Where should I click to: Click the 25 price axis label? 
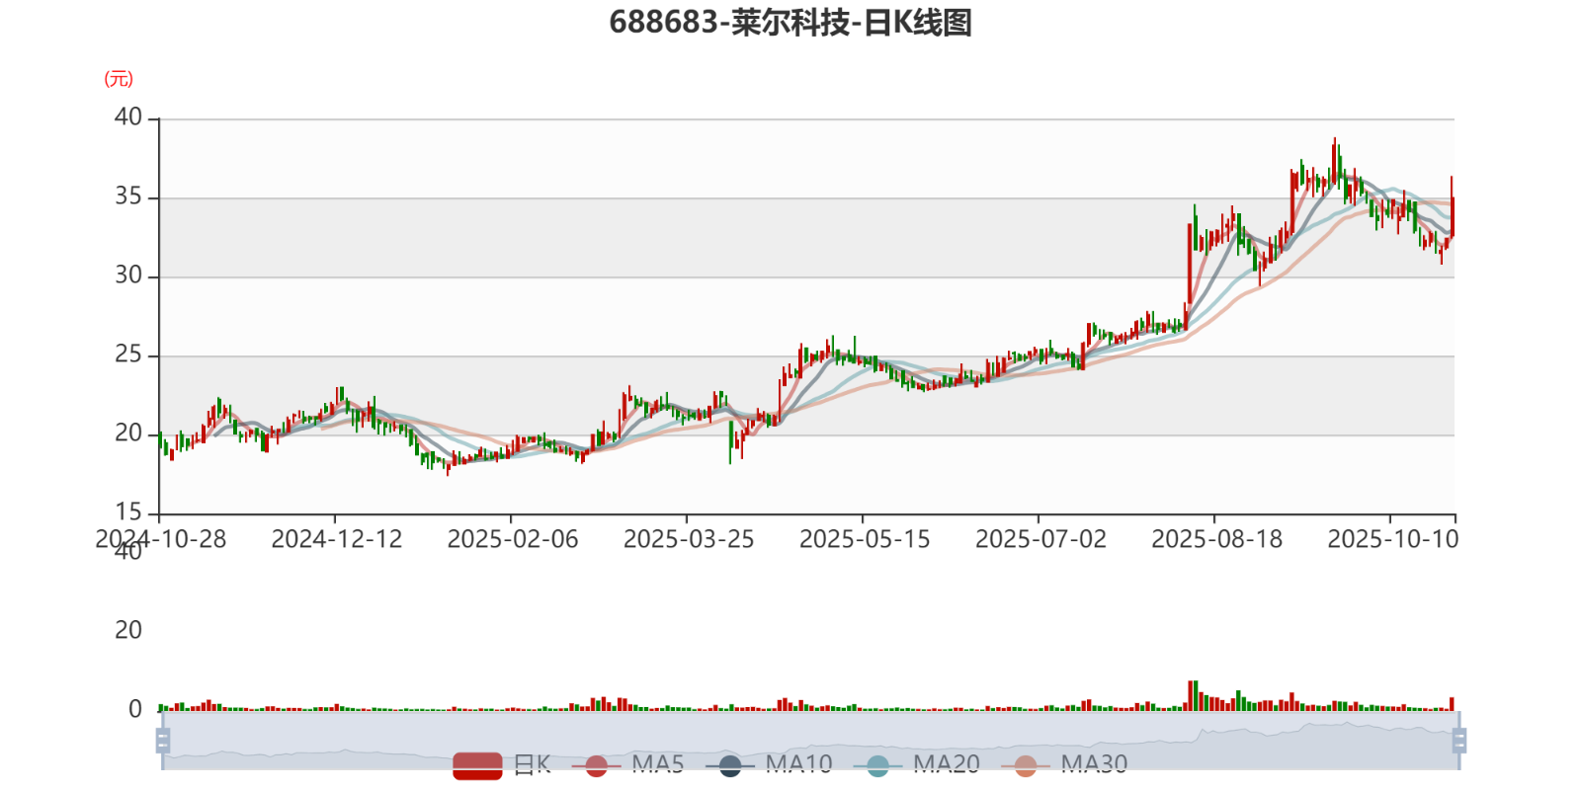click(x=128, y=355)
